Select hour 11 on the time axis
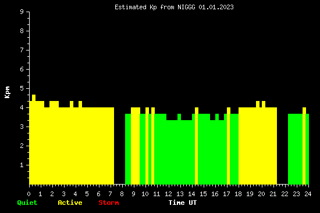This screenshot has width=320, height=213. point(157,194)
